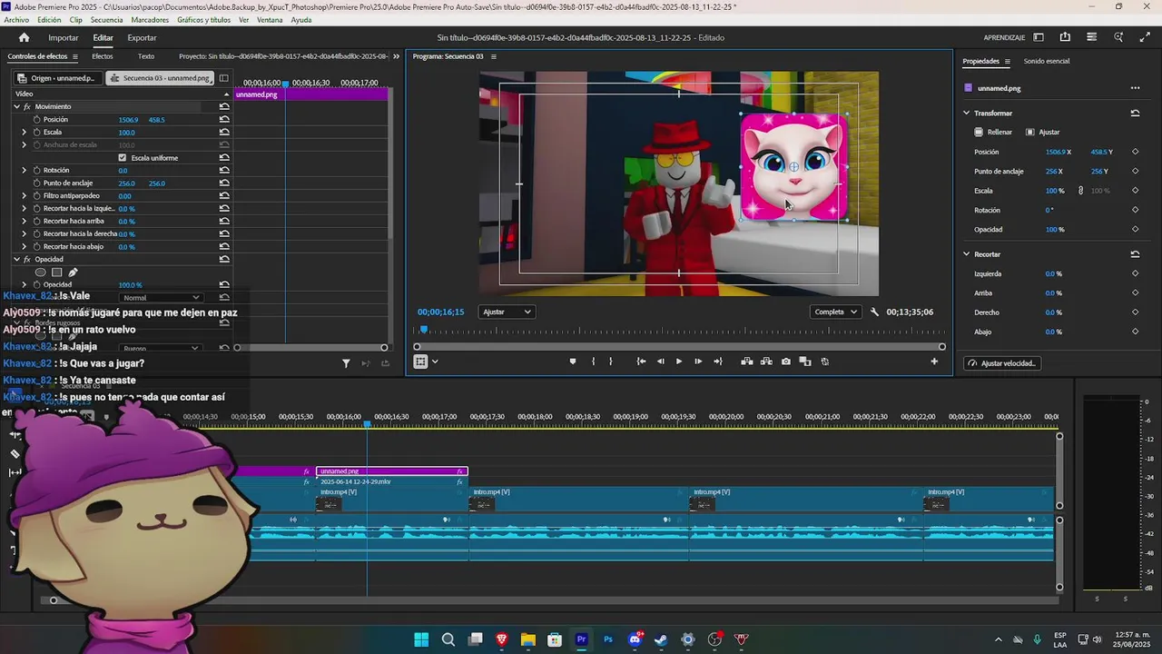Expand the Filtro antiparpadeo parameter
1162x654 pixels.
coord(25,195)
